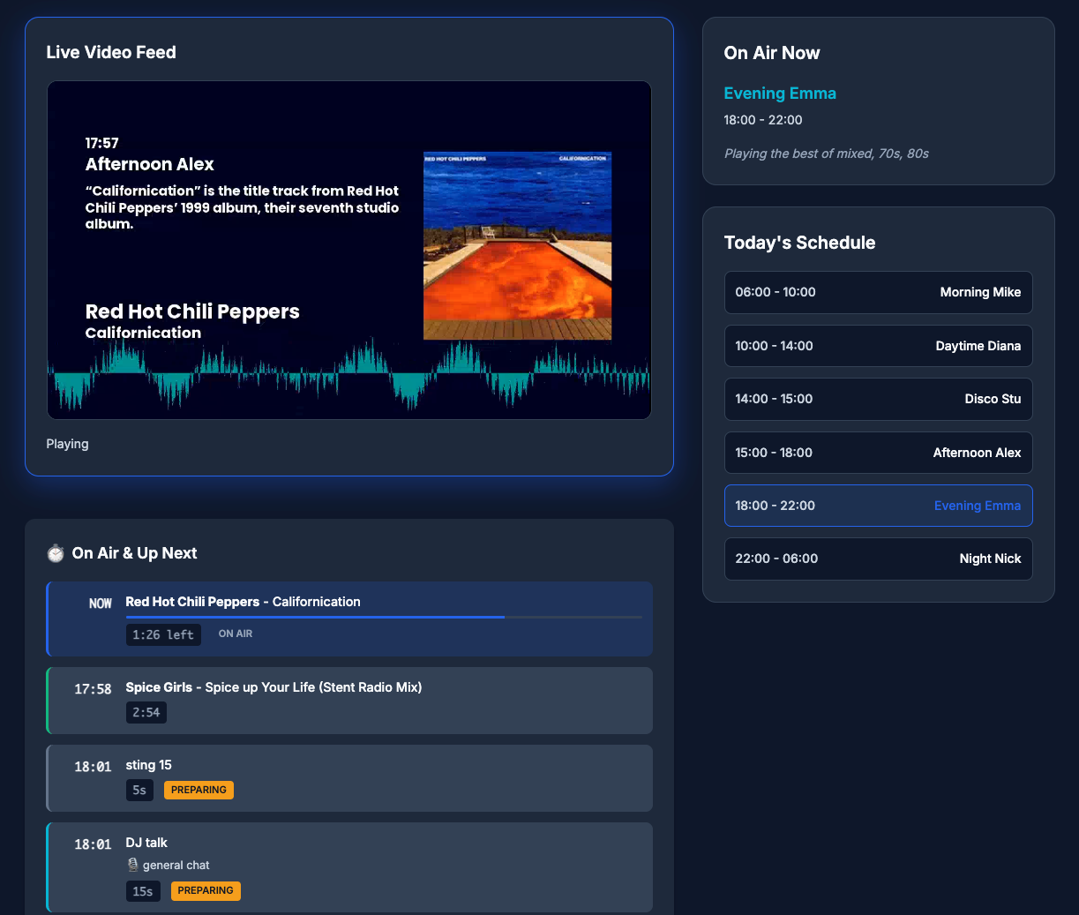The width and height of the screenshot is (1079, 915).
Task: Open the NOW Californication queue row
Action: (349, 619)
